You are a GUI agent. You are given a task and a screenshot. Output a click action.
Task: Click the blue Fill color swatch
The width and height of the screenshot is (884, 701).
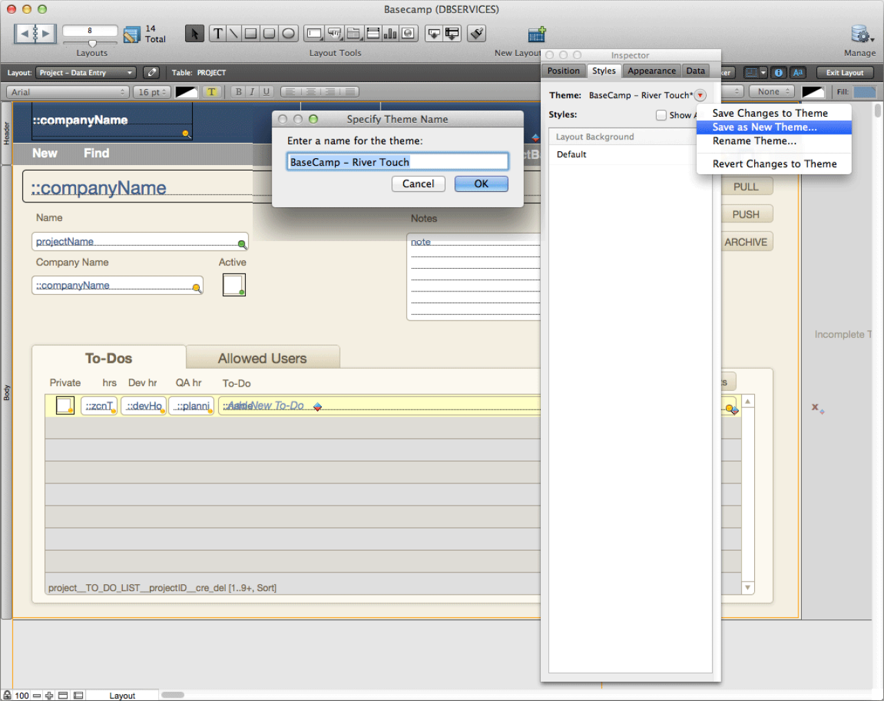pos(864,92)
